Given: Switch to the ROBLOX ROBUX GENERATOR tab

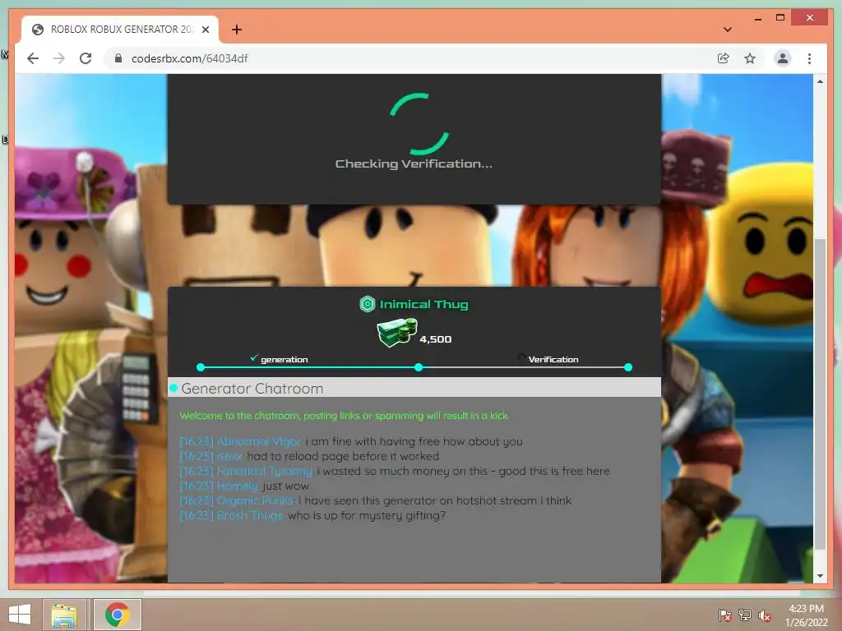Looking at the screenshot, I should pyautogui.click(x=120, y=30).
